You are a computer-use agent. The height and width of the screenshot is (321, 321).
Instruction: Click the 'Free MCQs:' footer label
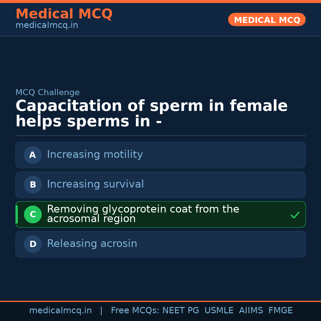point(135,311)
